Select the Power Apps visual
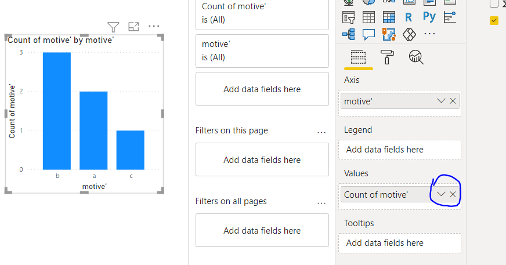This screenshot has width=506, height=265. [409, 34]
